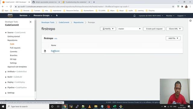Open the Services dropdown menu

[x=25, y=15]
